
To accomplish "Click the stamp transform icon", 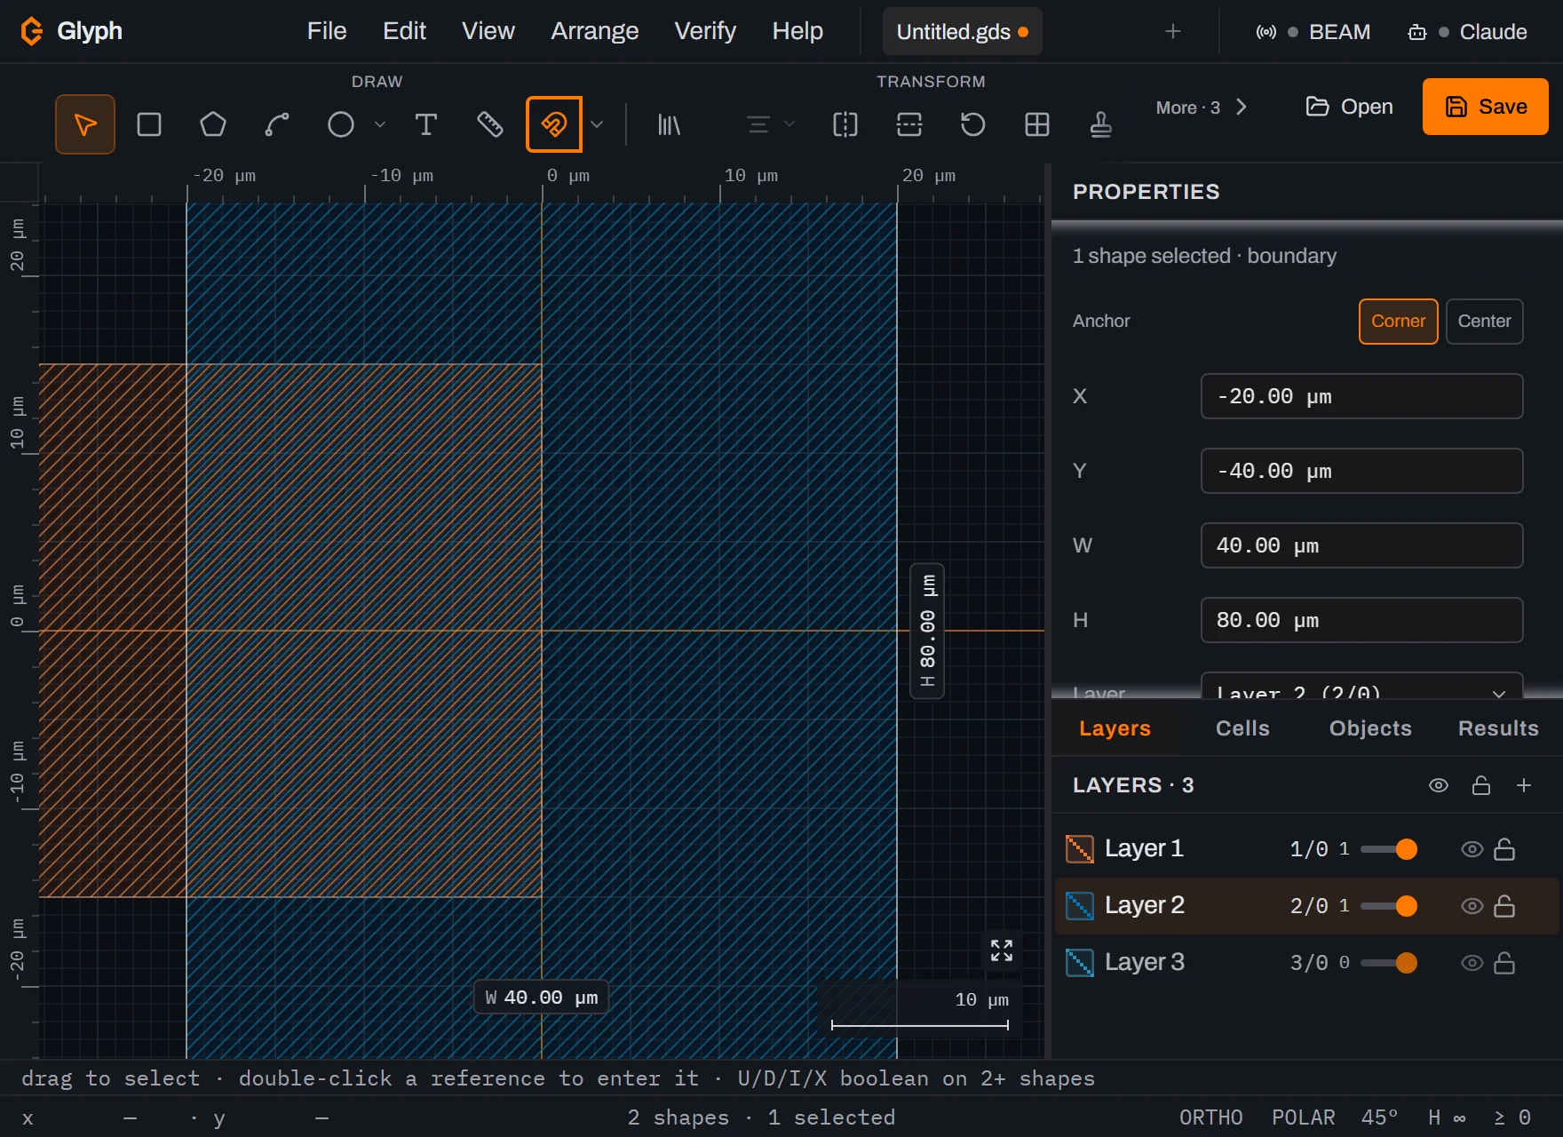I will pos(1101,124).
